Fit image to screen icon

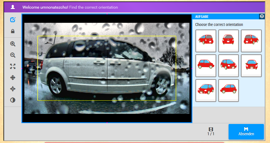pos(13,66)
